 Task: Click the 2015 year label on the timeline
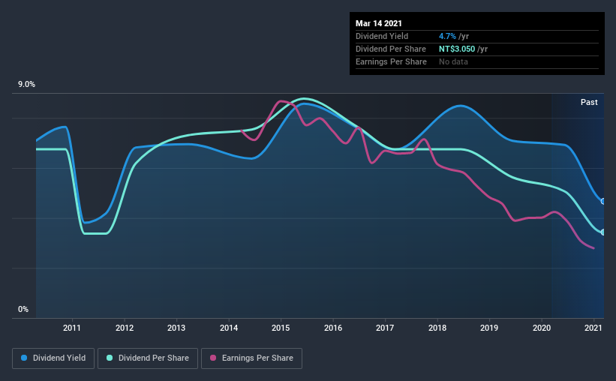281,328
